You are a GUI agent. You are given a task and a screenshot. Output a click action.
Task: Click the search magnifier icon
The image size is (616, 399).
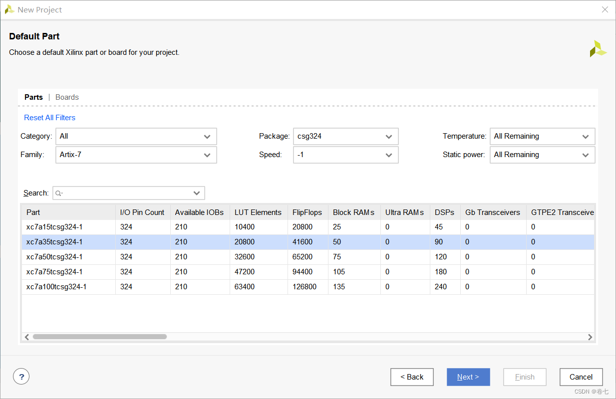pos(59,193)
